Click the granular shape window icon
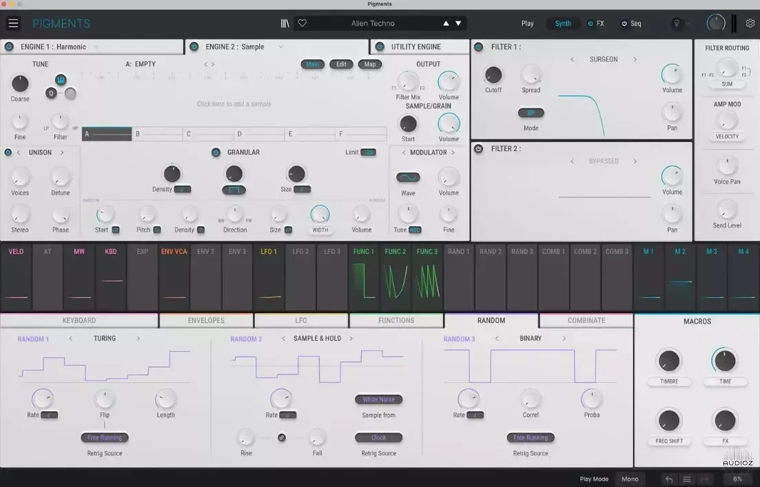This screenshot has width=760, height=487. pyautogui.click(x=234, y=190)
